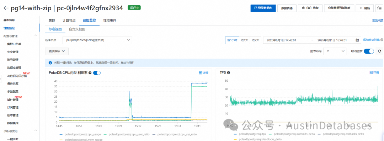384x141 pixels.
Task: Click the reload icon beside 联动图表
Action: tap(379, 51)
